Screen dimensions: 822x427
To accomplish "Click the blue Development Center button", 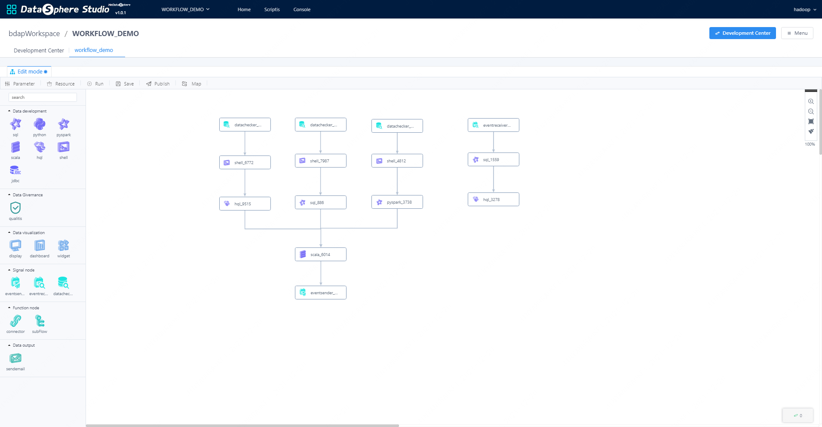I will (742, 33).
